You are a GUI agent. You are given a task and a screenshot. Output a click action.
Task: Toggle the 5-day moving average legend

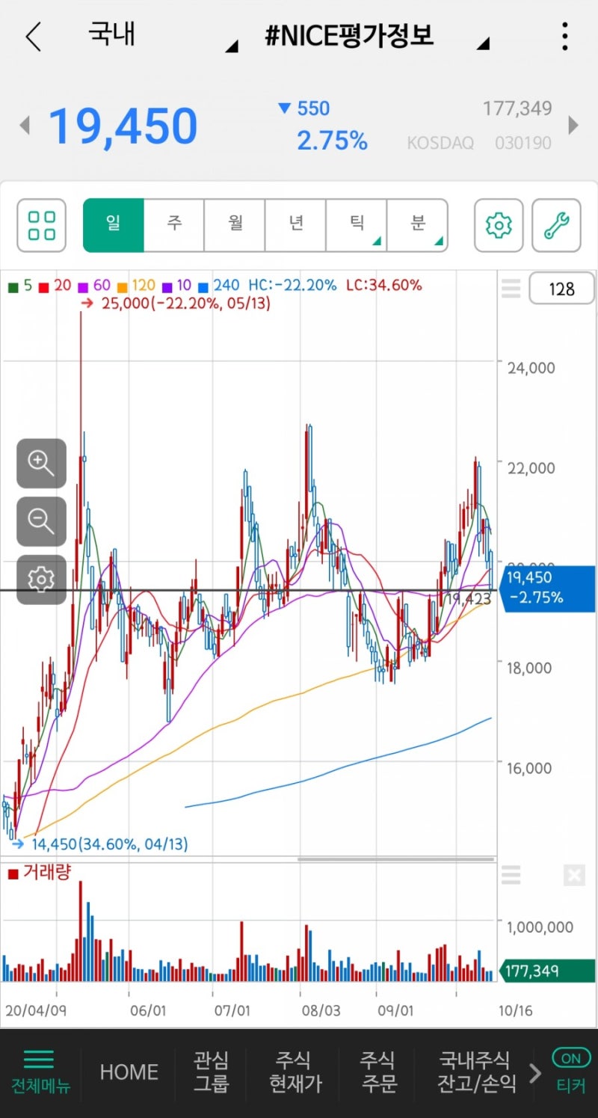click(x=20, y=286)
